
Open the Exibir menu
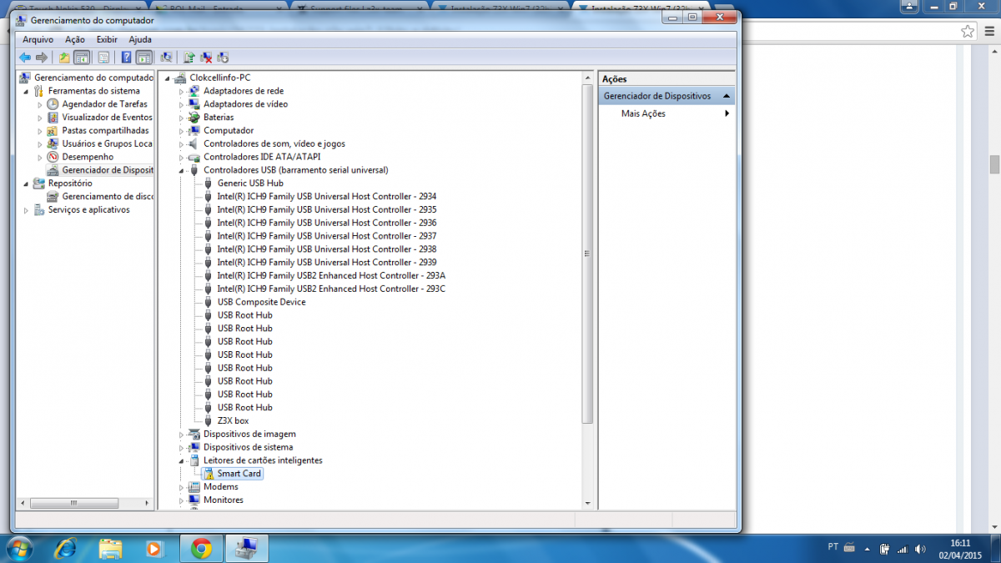click(107, 39)
